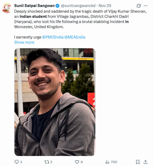Like the post with the heart icon
156x166 pixels.
tap(77, 162)
